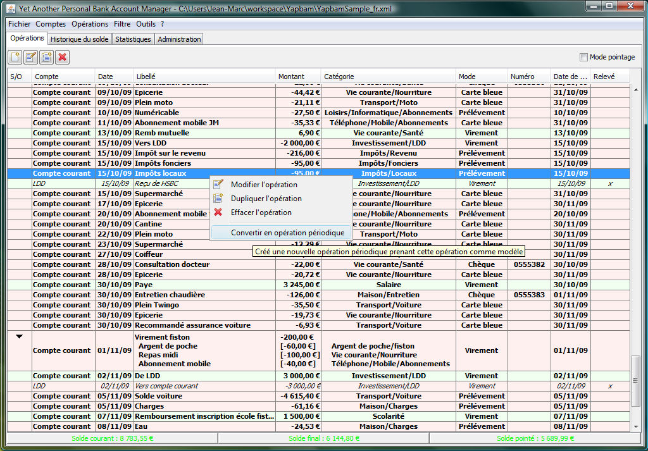Select the Impôt sur le revenu row
Viewport: 648px width, 451px height.
(x=318, y=153)
